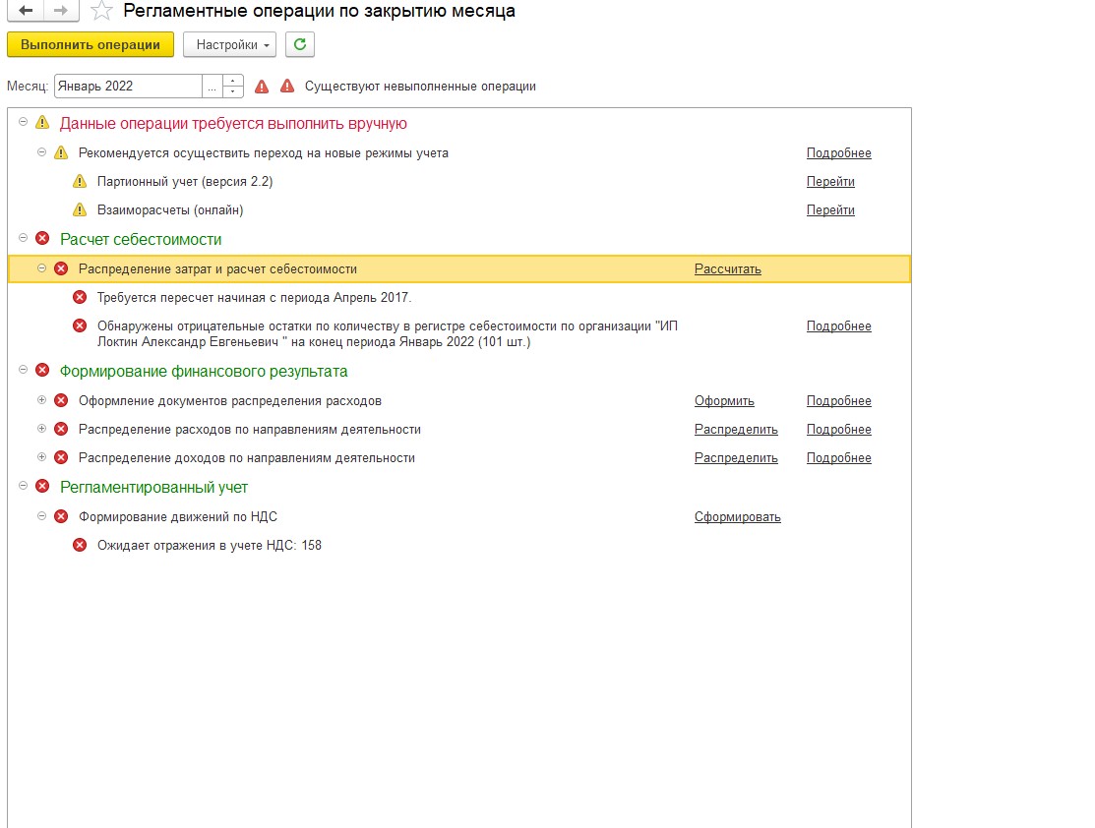Click the red warning triangle next to month field
The image size is (1095, 828).
(x=262, y=87)
